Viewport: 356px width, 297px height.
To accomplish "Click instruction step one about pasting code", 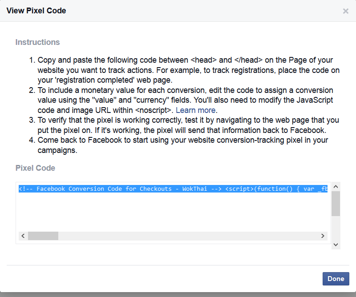I will [184, 70].
